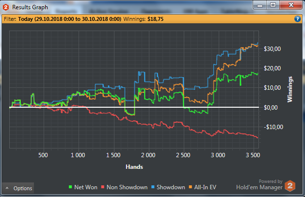Screen dimensions: 305x197
Task: Click the 3 500 hands axis label
Action: (253, 155)
